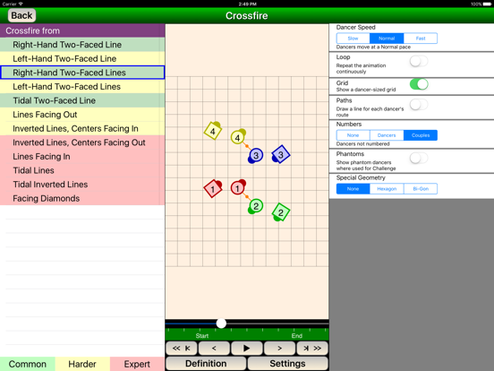
Task: Filter by Expert difficulty
Action: pos(137,364)
